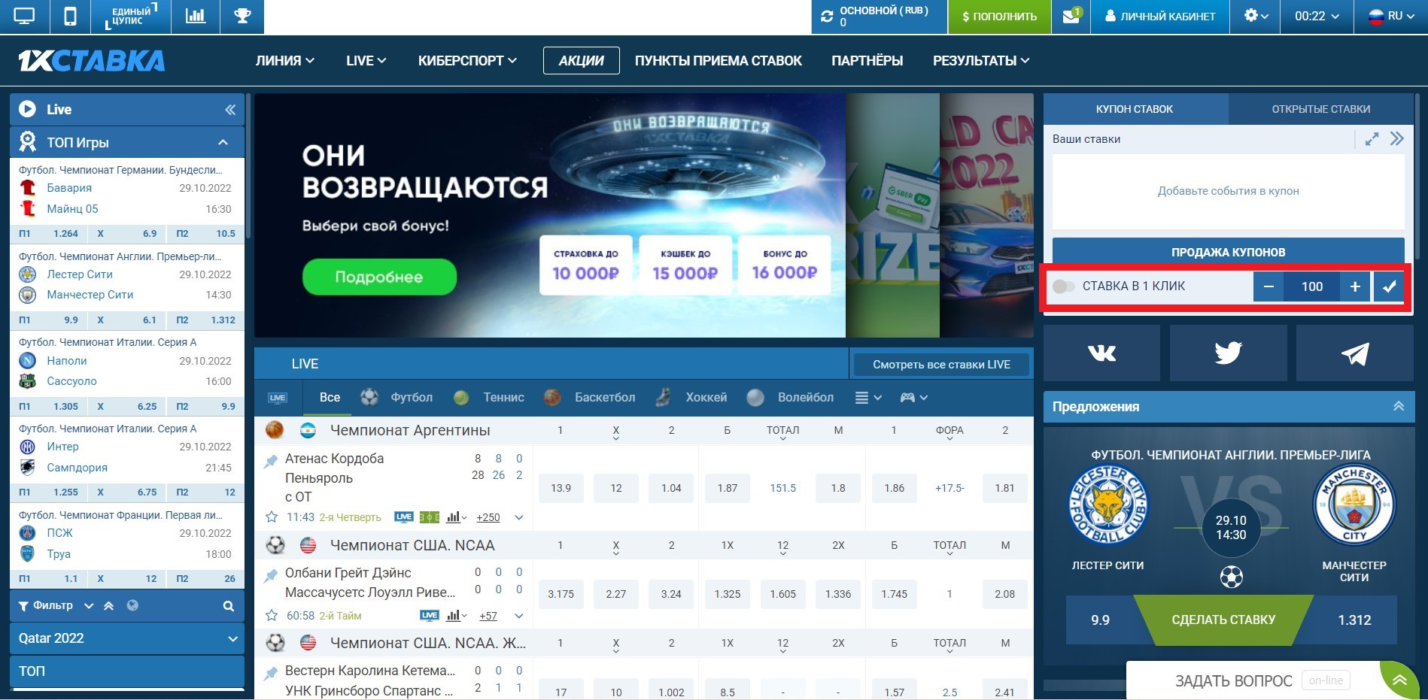
Task: Open live video for Атенас Кордоба match
Action: 404,517
